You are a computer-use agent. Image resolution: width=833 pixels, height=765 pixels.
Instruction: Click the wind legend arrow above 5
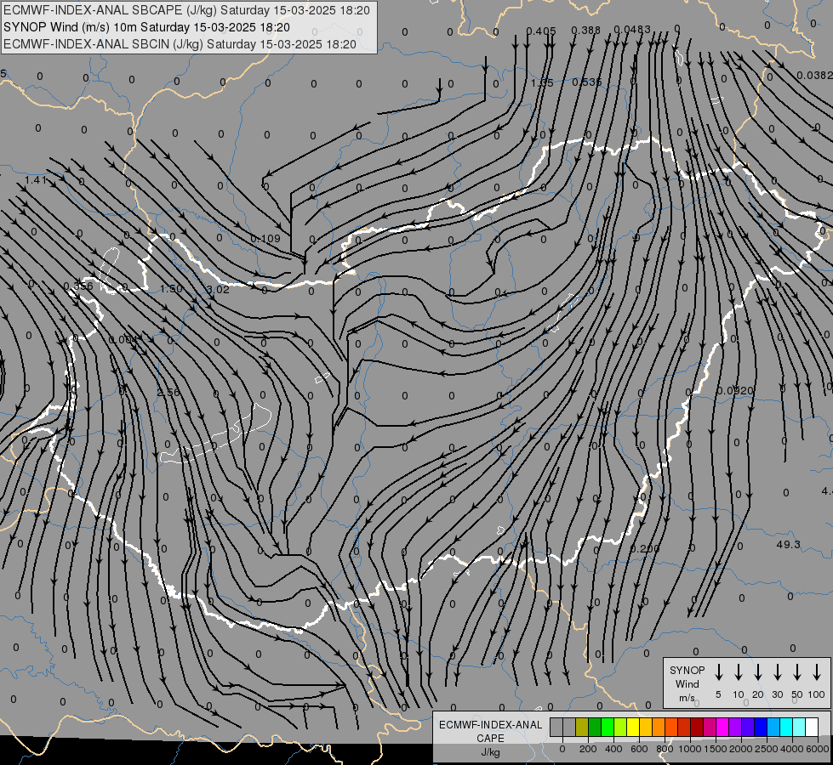718,672
